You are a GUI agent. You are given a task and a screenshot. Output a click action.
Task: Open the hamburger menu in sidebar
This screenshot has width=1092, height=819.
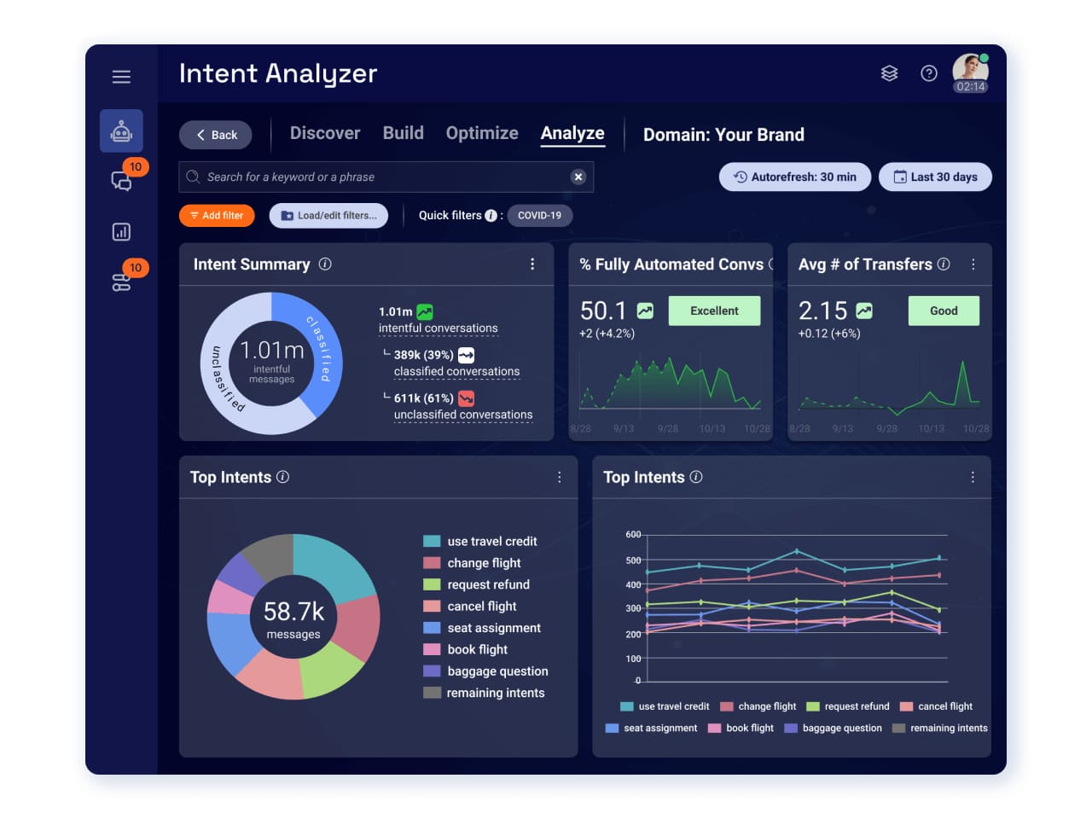coord(121,77)
